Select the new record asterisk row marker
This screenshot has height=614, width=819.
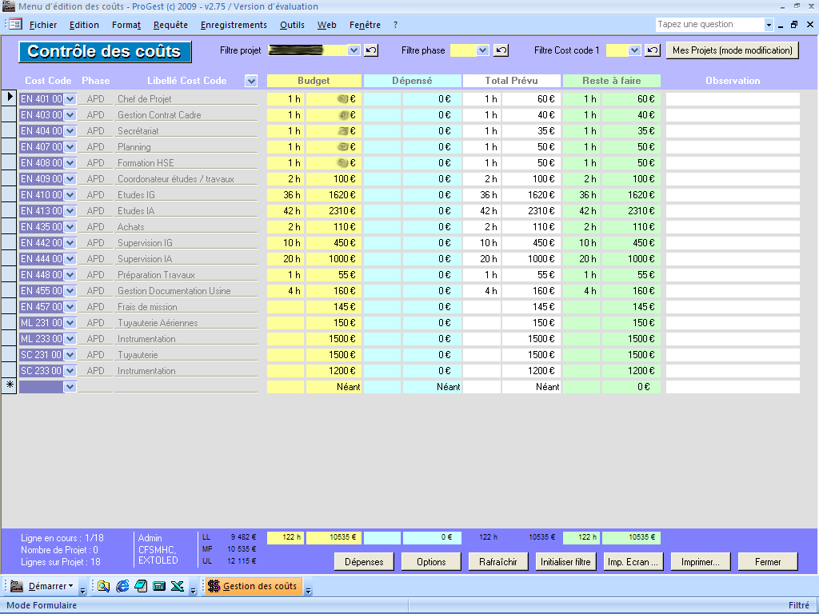[10, 385]
